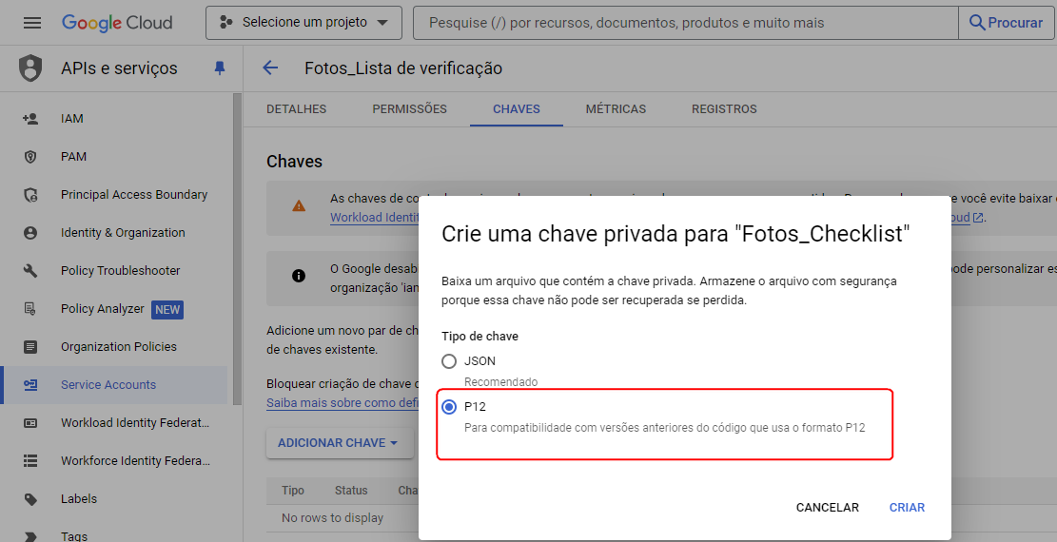Click the Service Accounts key icon
The width and height of the screenshot is (1057, 542).
[x=30, y=385]
